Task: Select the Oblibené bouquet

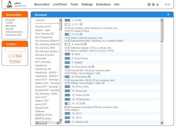Action: click(x=40, y=111)
